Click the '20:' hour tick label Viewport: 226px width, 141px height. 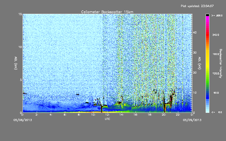click(x=164, y=115)
